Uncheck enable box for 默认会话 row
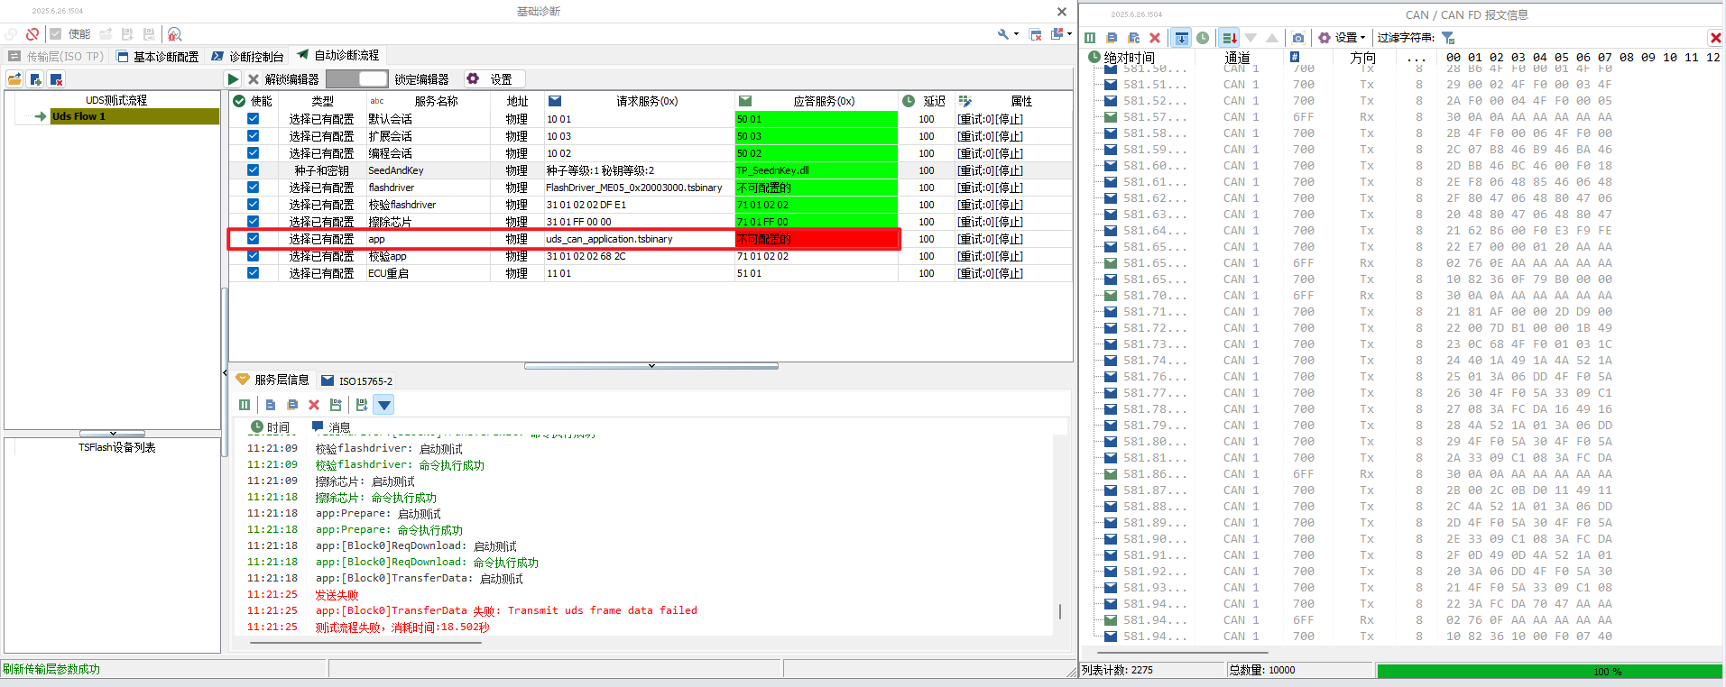The image size is (1726, 687). (x=253, y=119)
